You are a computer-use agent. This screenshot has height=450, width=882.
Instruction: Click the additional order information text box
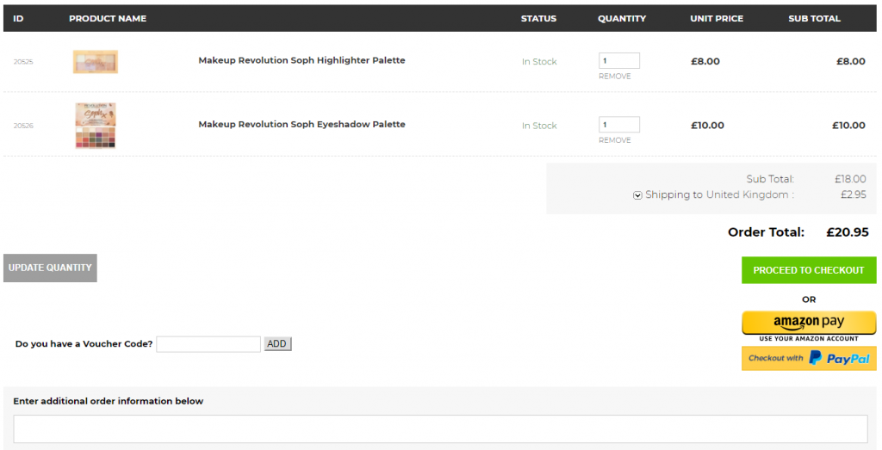click(x=440, y=428)
